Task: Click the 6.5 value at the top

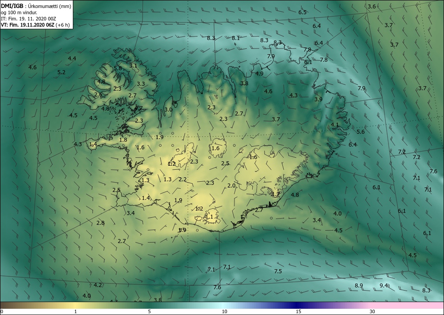Action: (x=302, y=12)
